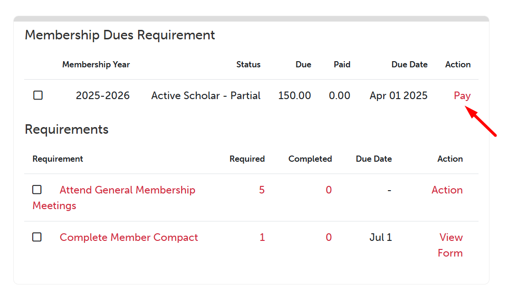
Task: Tick the Attend General Membership Meetings checkbox
Action: click(x=37, y=190)
